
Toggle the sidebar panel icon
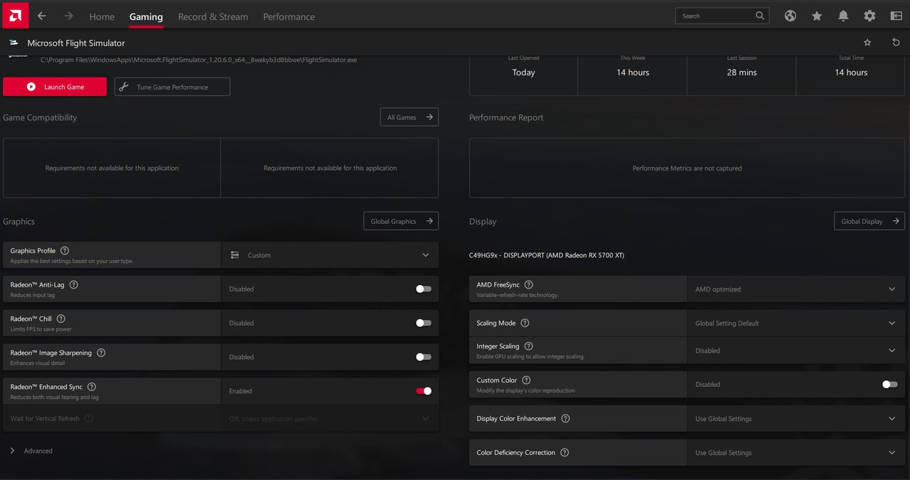point(896,16)
